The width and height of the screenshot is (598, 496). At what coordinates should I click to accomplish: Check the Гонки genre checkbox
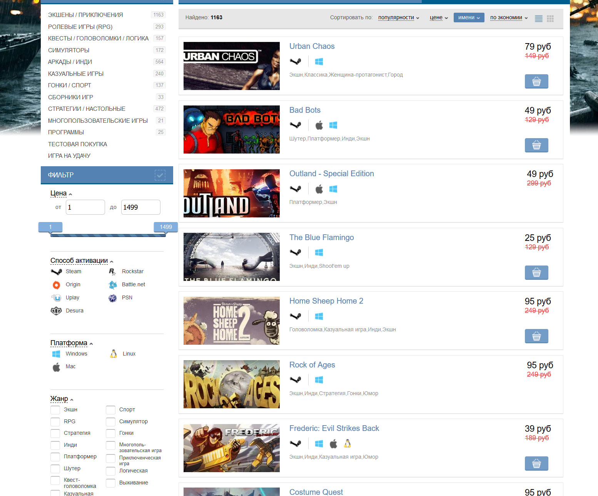click(x=111, y=433)
